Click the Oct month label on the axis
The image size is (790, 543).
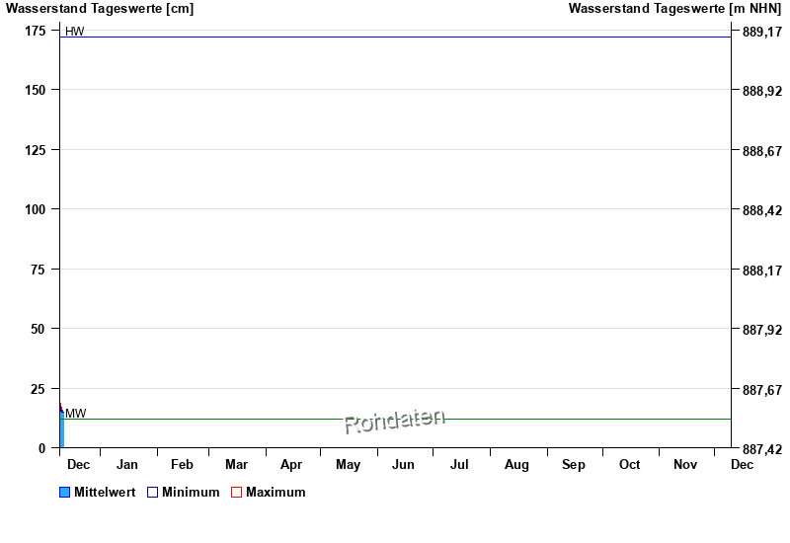click(x=629, y=465)
